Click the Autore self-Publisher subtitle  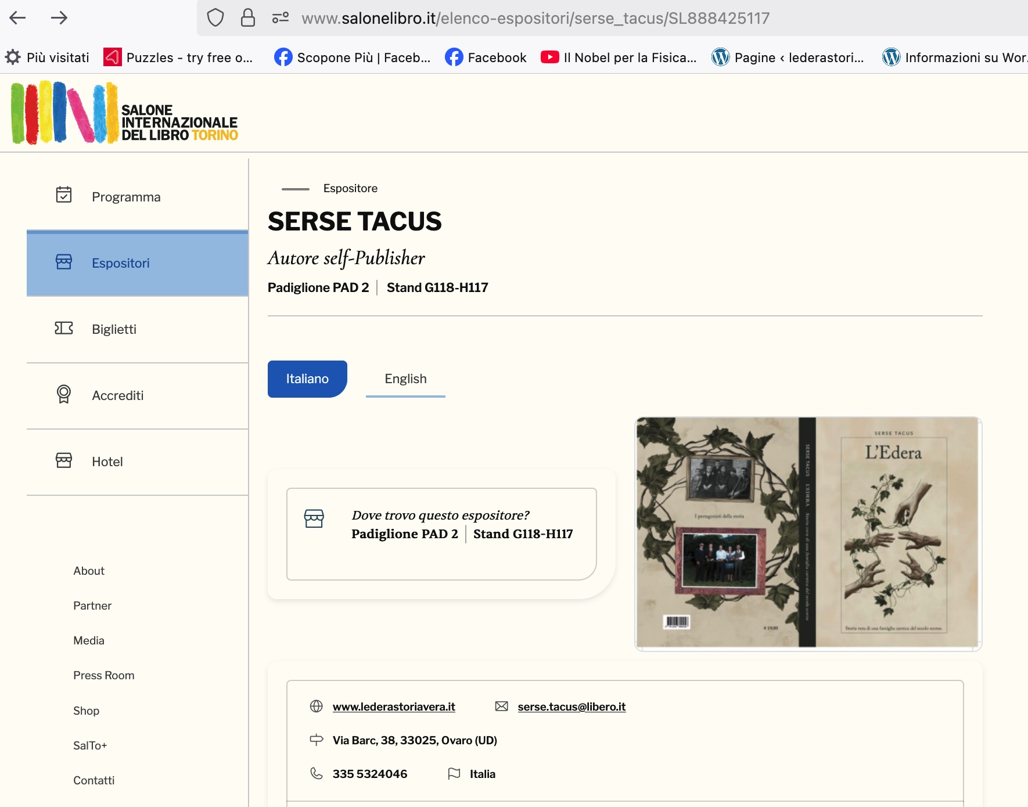(x=346, y=258)
